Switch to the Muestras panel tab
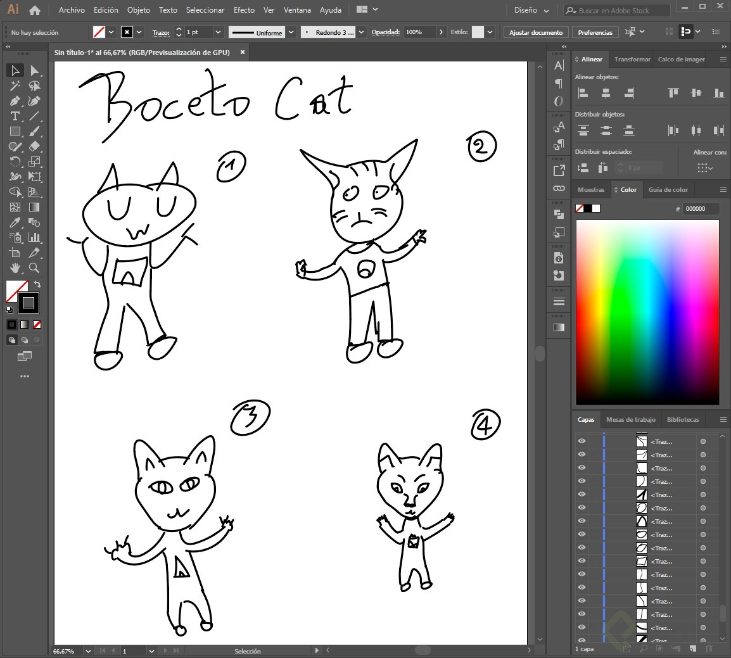The image size is (731, 658). [590, 189]
